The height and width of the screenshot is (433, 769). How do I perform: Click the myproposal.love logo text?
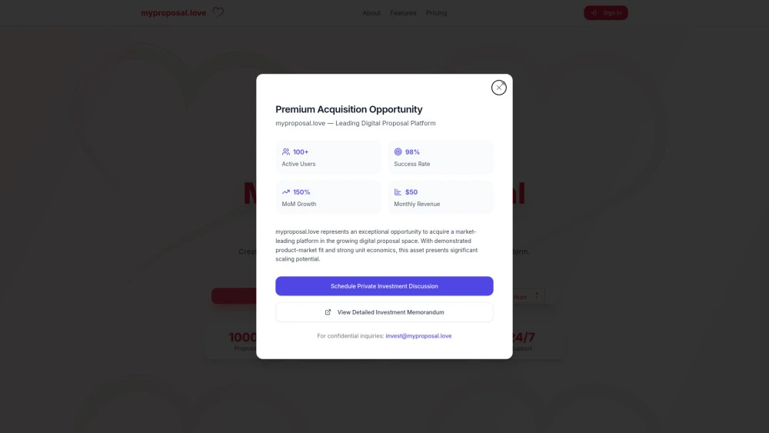tap(173, 13)
